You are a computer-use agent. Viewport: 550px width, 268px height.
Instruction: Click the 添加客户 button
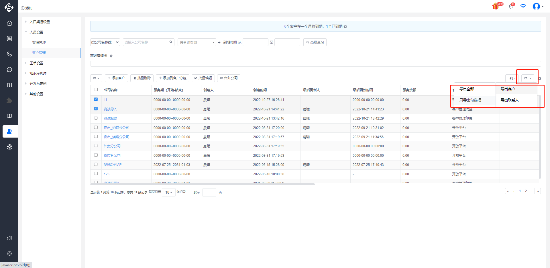coord(116,78)
